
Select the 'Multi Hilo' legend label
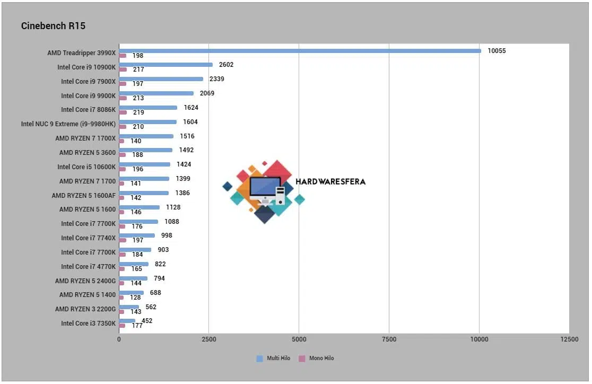(278, 359)
